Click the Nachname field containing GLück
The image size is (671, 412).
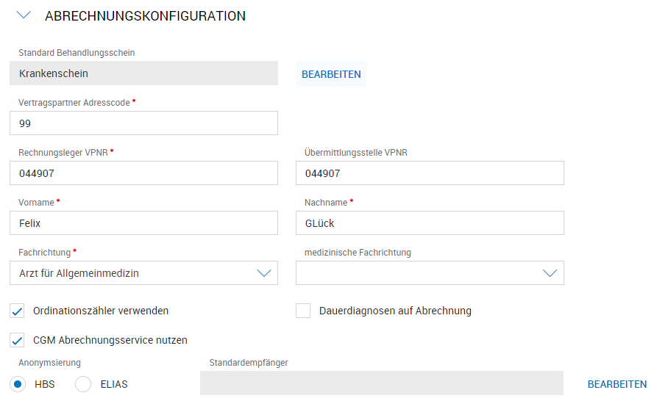pos(429,223)
